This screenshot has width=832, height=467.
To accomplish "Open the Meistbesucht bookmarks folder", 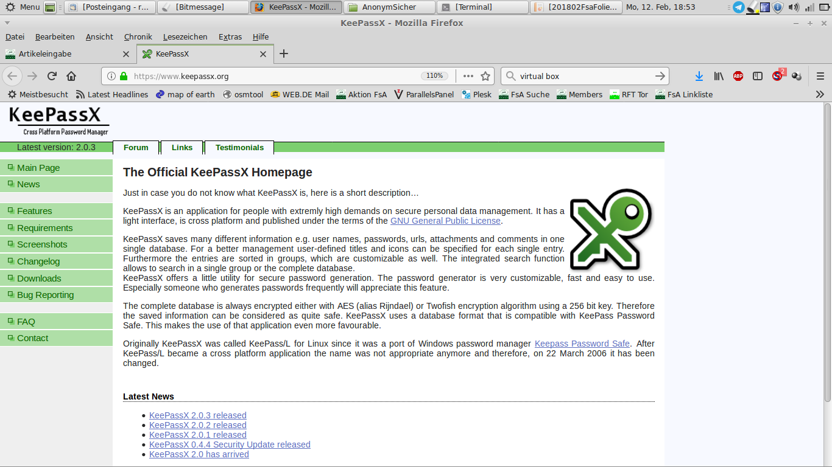I will [38, 94].
